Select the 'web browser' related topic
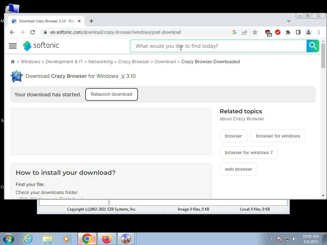 238,169
